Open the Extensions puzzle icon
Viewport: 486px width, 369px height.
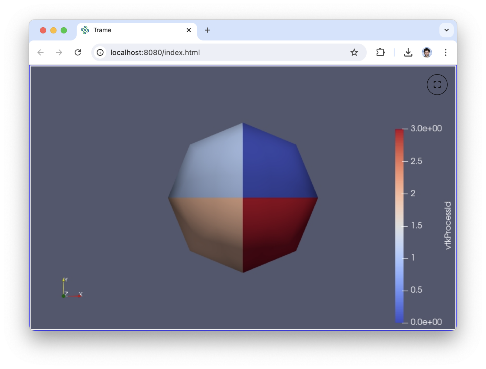(380, 53)
